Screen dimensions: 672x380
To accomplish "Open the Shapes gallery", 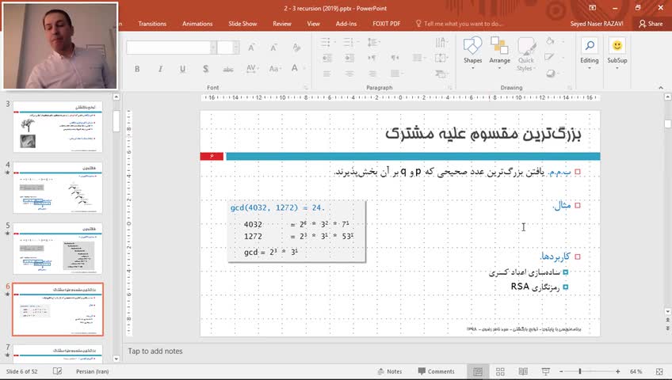I will coord(473,52).
